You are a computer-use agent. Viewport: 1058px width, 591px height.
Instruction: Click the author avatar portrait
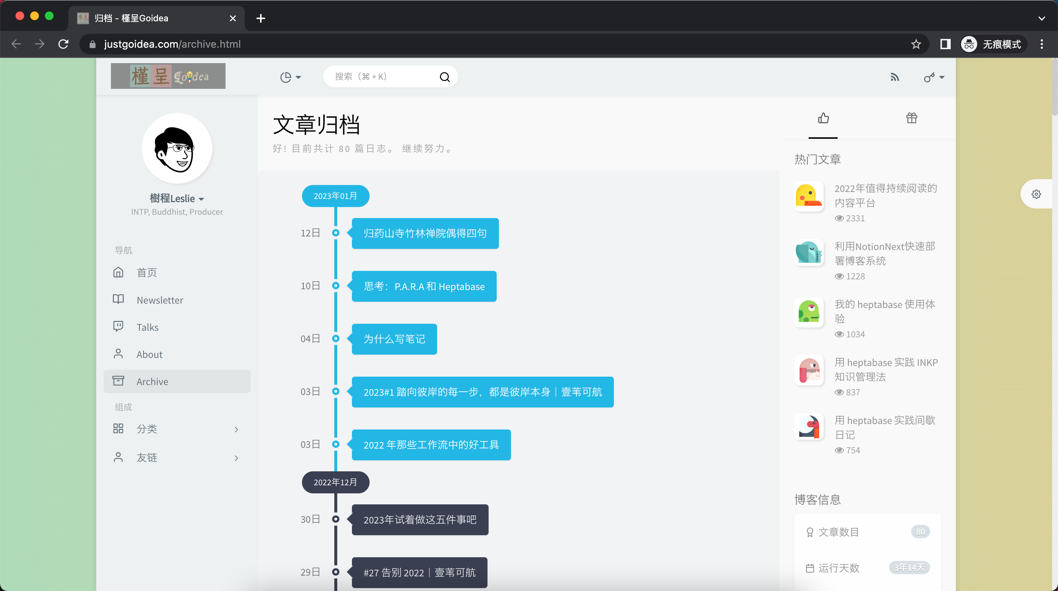[177, 148]
